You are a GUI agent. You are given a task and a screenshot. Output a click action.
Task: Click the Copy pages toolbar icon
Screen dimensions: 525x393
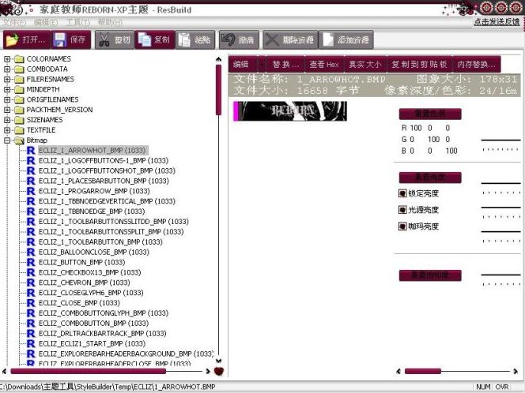[x=145, y=39]
